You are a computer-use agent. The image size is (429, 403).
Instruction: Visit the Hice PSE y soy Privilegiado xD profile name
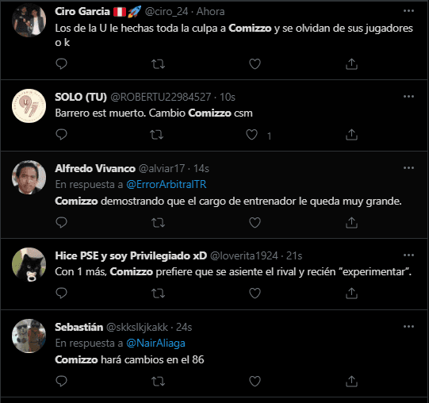[131, 255]
